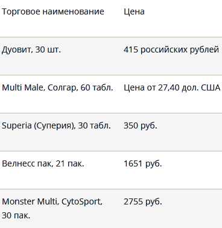Click the '350 руб.' price cell
This screenshot has width=222, height=228.
click(141, 125)
